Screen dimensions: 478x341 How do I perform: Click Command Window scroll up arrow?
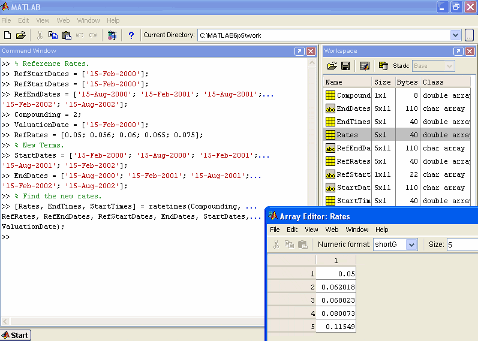click(x=312, y=63)
